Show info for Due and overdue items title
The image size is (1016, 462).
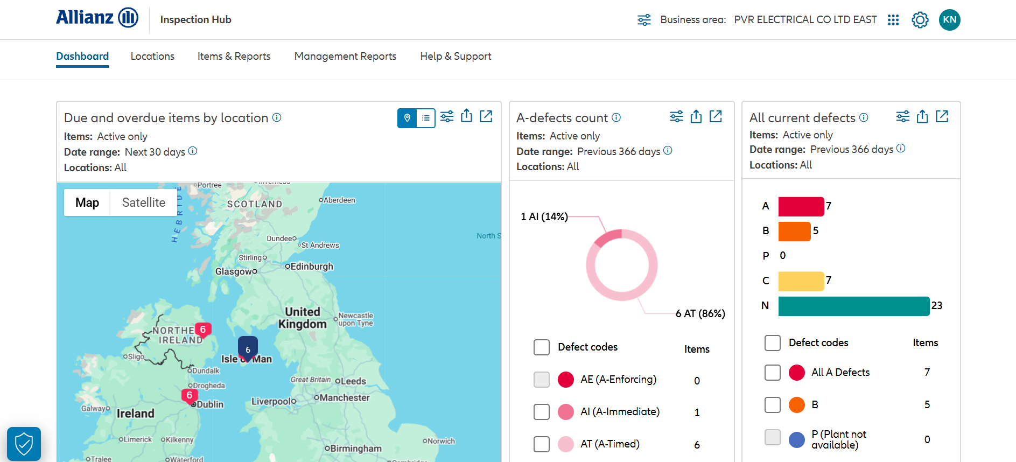pyautogui.click(x=277, y=117)
